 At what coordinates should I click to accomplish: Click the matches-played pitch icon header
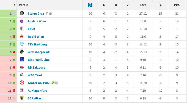point(90,5)
